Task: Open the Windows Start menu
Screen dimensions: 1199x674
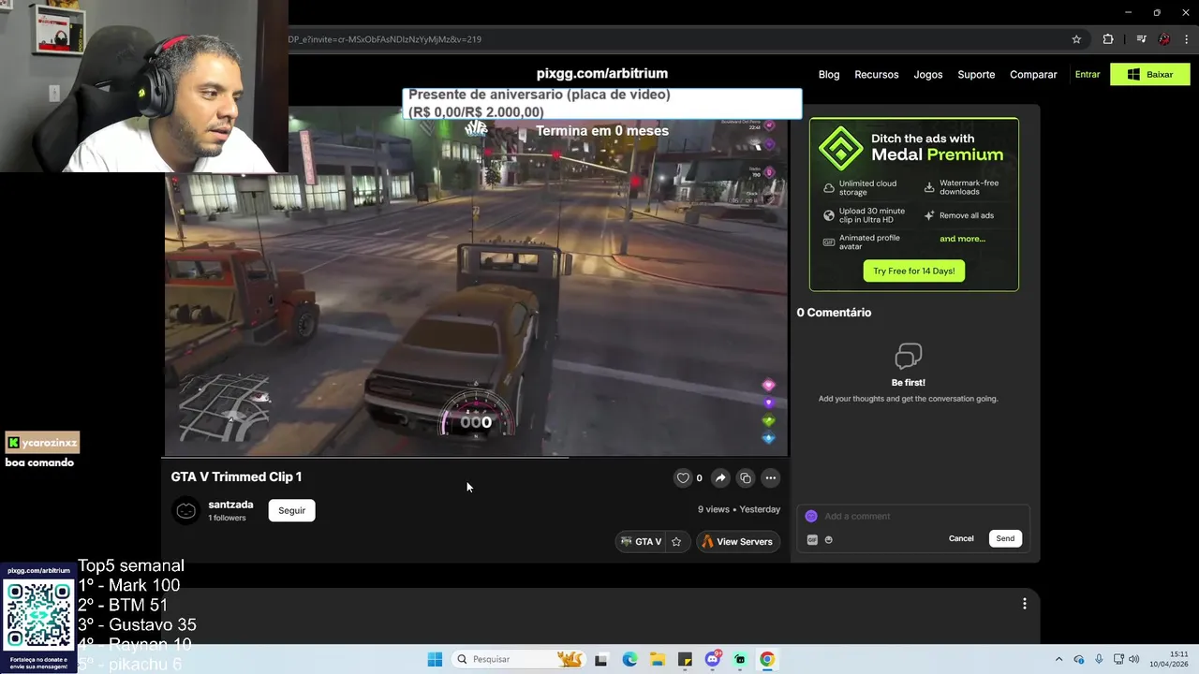Action: pos(435,659)
